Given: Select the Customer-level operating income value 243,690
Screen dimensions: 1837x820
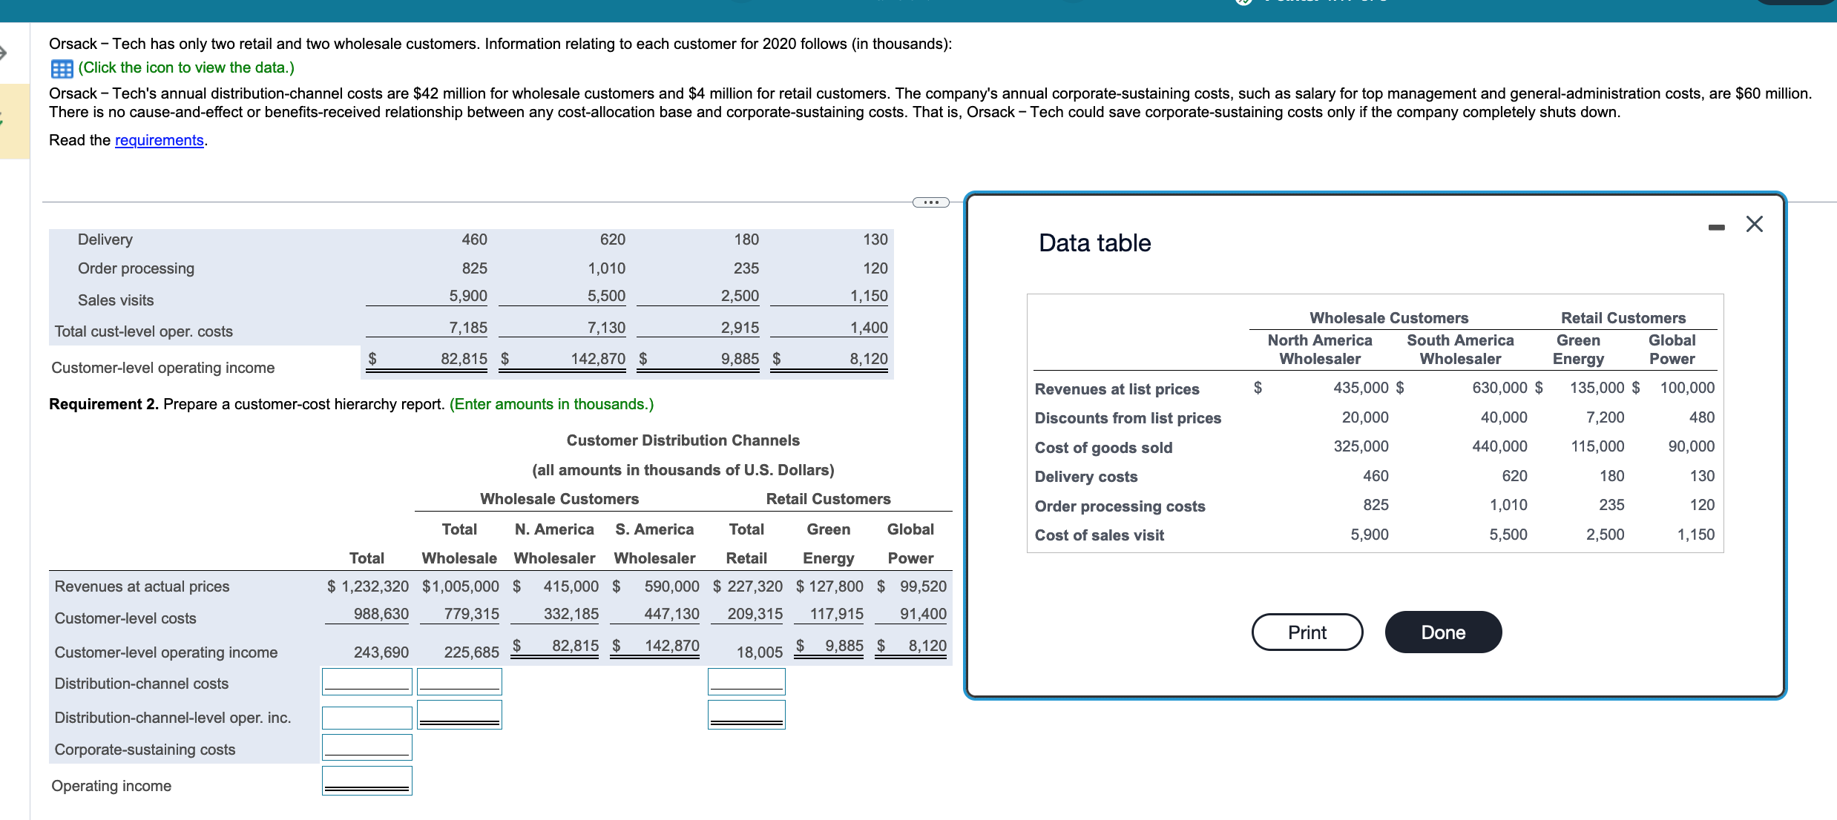Looking at the screenshot, I should 382,652.
